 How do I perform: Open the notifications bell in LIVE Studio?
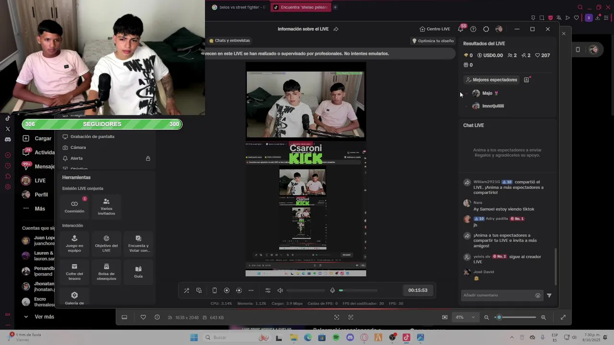(460, 29)
